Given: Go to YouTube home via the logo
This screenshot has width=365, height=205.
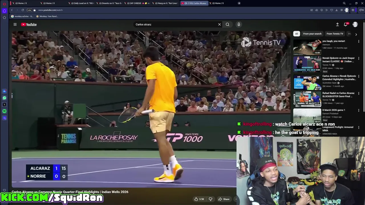Looking at the screenshot, I should [x=29, y=24].
